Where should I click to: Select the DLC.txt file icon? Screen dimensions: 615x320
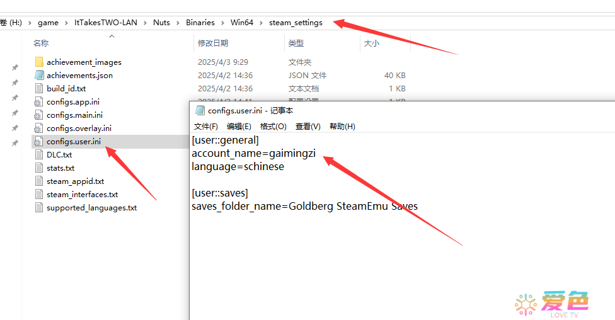point(39,155)
